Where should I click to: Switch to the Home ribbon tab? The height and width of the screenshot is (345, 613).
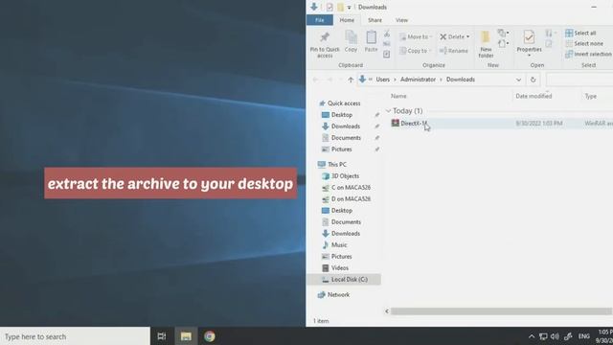coord(347,20)
